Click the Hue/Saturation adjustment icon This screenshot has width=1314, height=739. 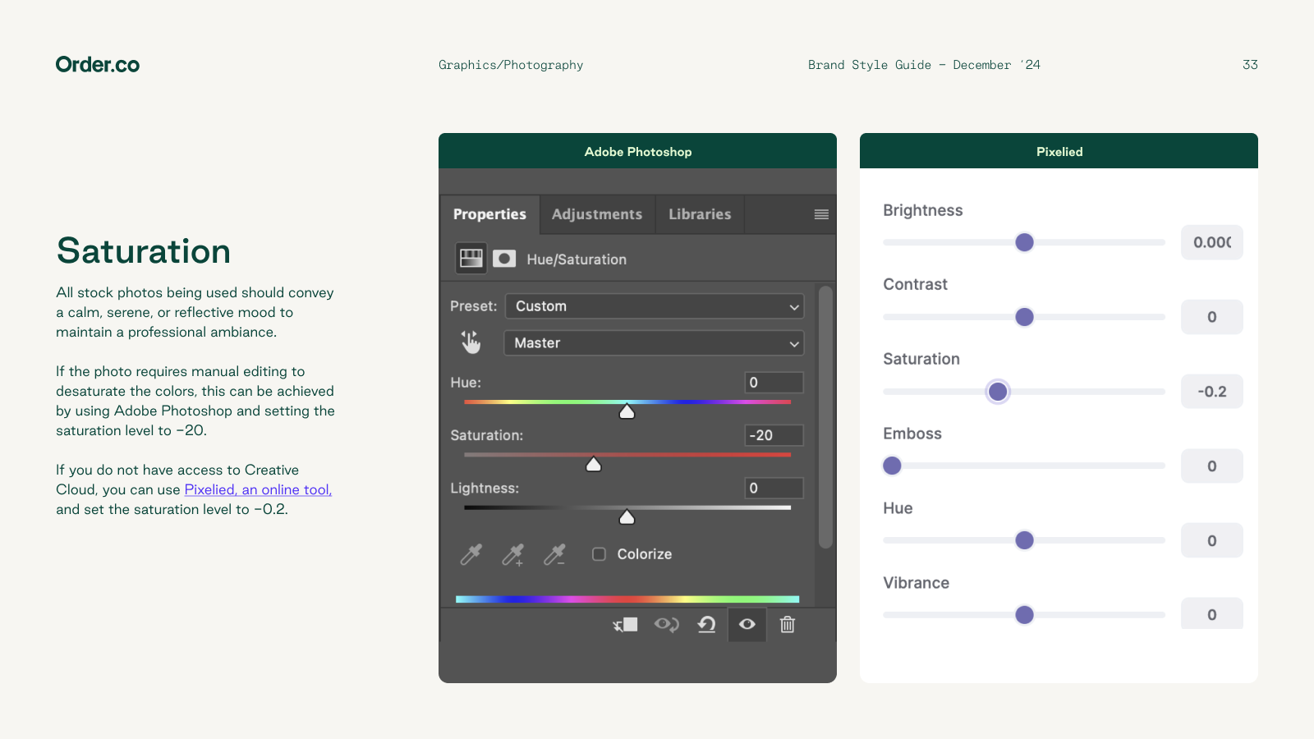[x=471, y=259]
